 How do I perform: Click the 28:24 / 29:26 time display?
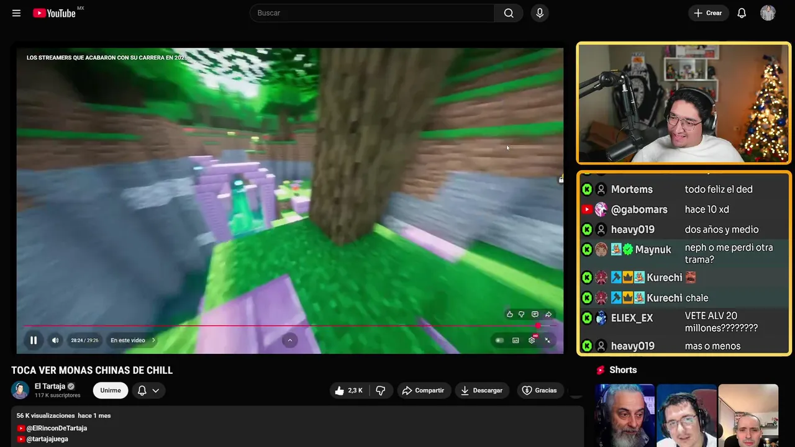pos(84,340)
